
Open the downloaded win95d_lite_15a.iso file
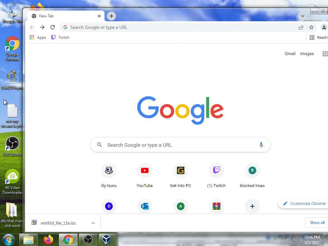tap(58, 223)
